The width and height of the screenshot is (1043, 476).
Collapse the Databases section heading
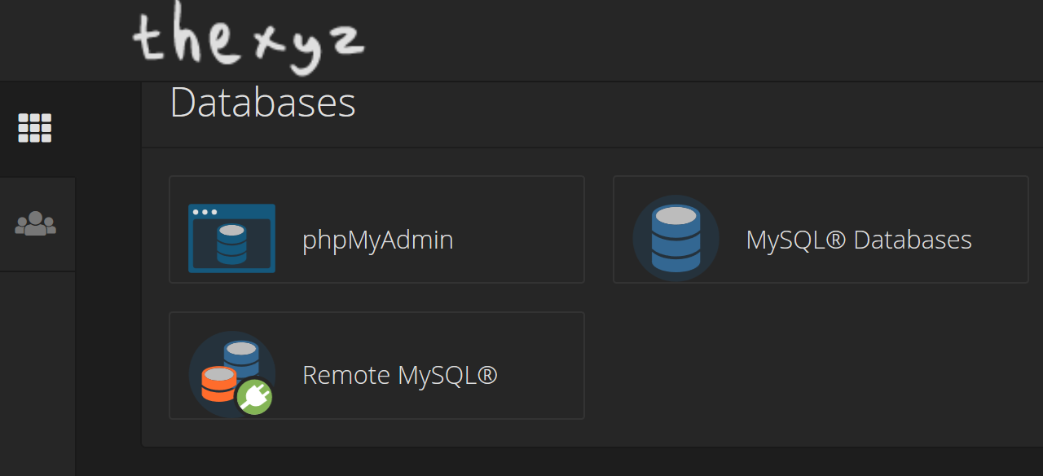pyautogui.click(x=262, y=104)
